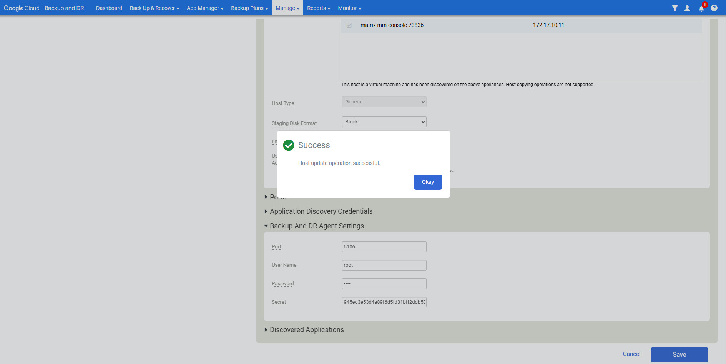This screenshot has width=726, height=364.
Task: Open the Manage menu
Action: coord(287,8)
